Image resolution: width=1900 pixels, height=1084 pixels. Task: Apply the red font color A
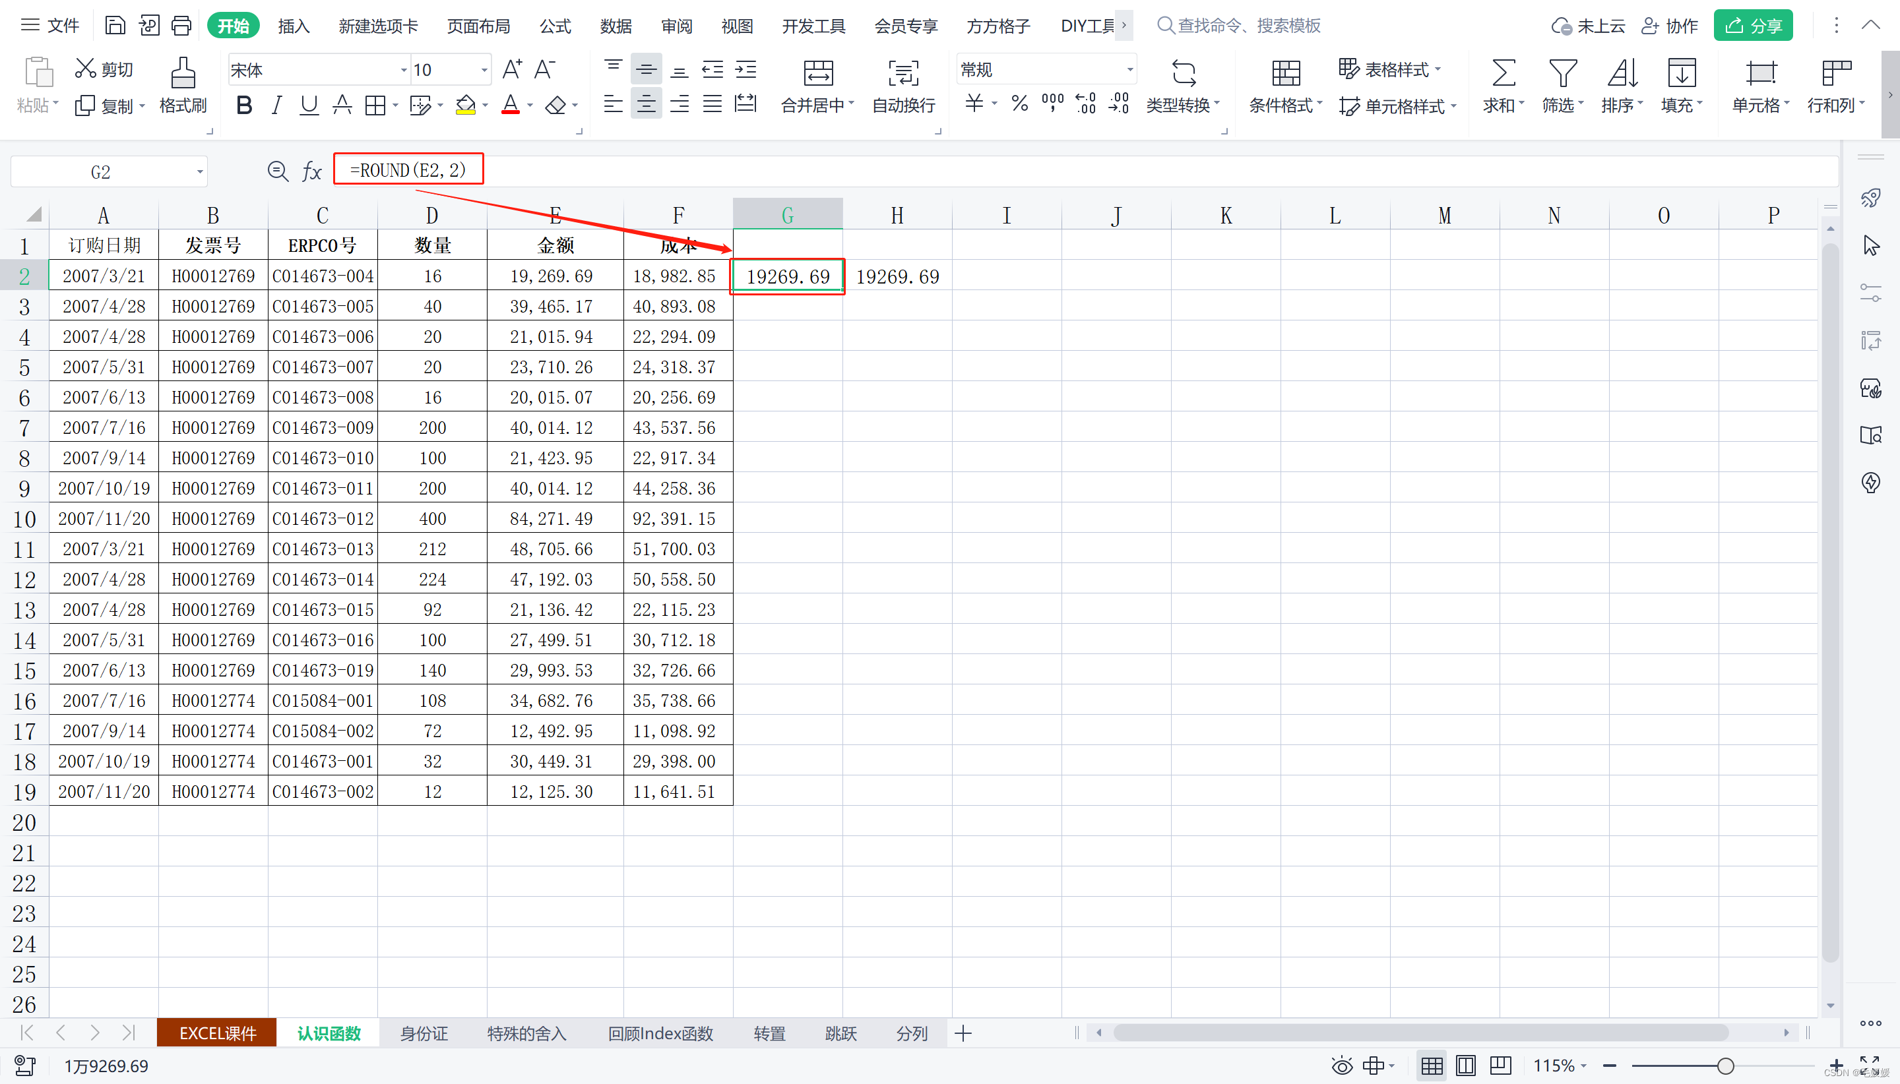click(510, 105)
